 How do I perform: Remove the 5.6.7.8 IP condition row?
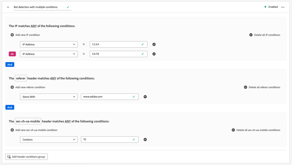(x=154, y=54)
